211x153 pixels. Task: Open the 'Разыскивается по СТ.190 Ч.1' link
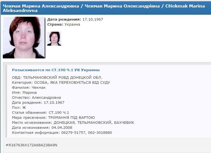coord(56,70)
